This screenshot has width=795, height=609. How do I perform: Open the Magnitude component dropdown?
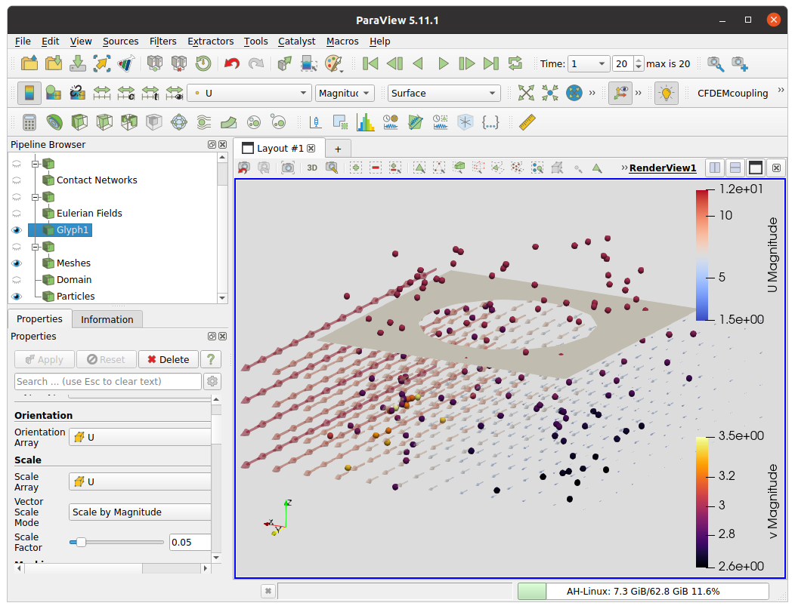tap(345, 93)
